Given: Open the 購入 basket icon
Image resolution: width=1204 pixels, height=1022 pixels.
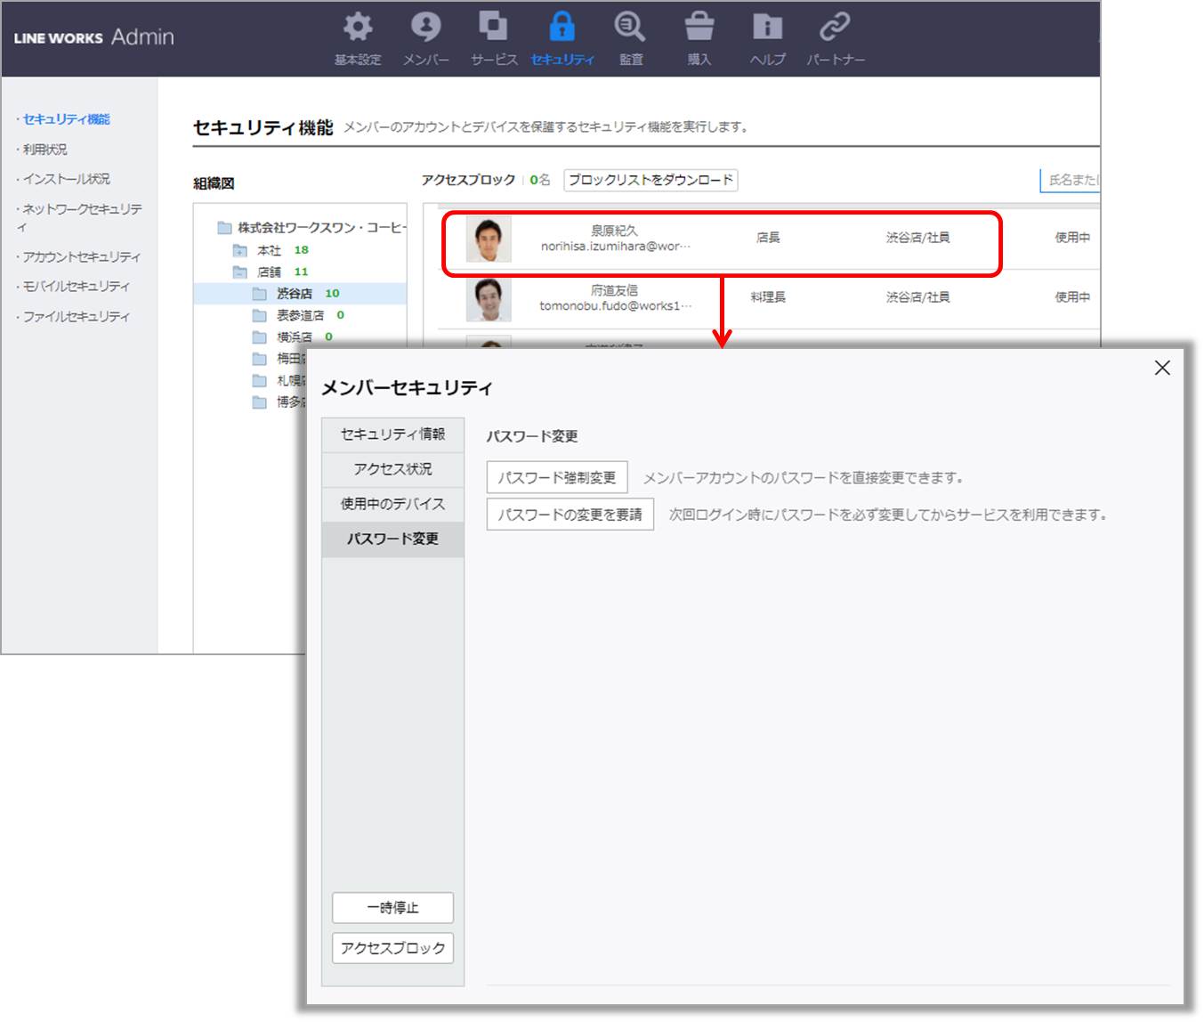Looking at the screenshot, I should tap(699, 28).
